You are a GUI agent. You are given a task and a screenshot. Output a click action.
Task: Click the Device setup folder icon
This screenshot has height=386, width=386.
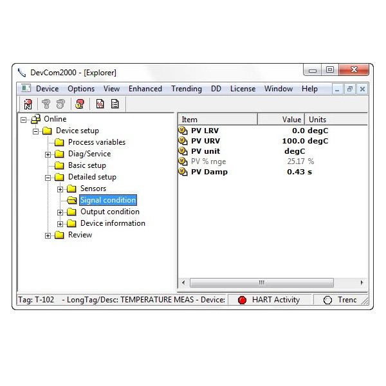click(x=47, y=131)
